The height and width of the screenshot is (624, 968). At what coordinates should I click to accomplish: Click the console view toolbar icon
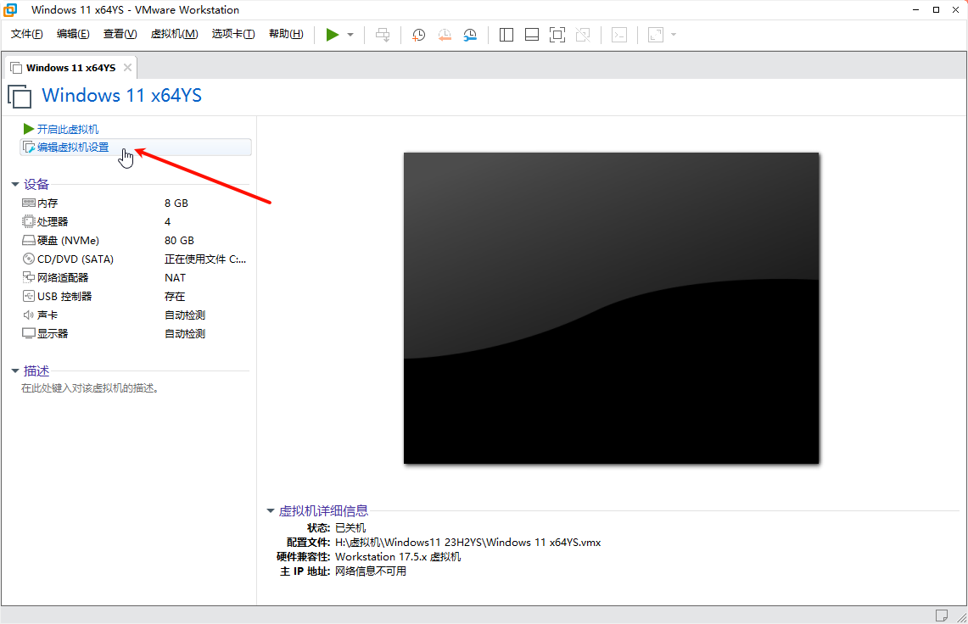click(619, 35)
